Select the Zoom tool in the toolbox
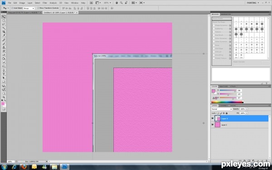Viewport: 272px width, 170px height. tap(4, 97)
